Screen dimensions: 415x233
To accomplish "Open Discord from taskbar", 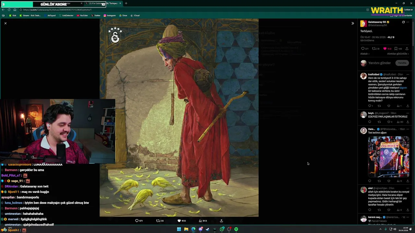I will click(201, 229).
